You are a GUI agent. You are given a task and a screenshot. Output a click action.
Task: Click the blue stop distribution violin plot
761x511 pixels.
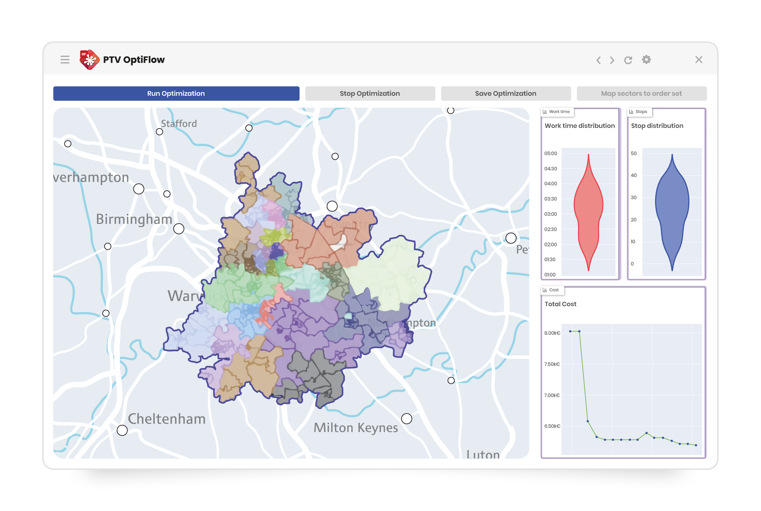pyautogui.click(x=672, y=212)
